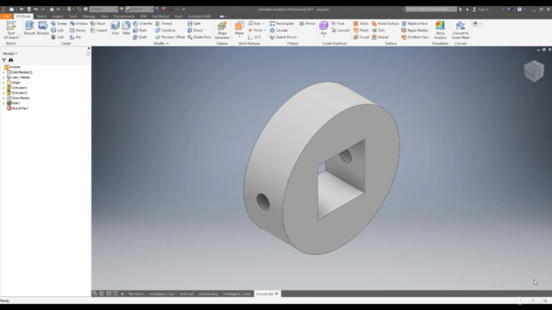Open the Tools ribbon tab
Image resolution: width=552 pixels, height=310 pixels.
(72, 16)
